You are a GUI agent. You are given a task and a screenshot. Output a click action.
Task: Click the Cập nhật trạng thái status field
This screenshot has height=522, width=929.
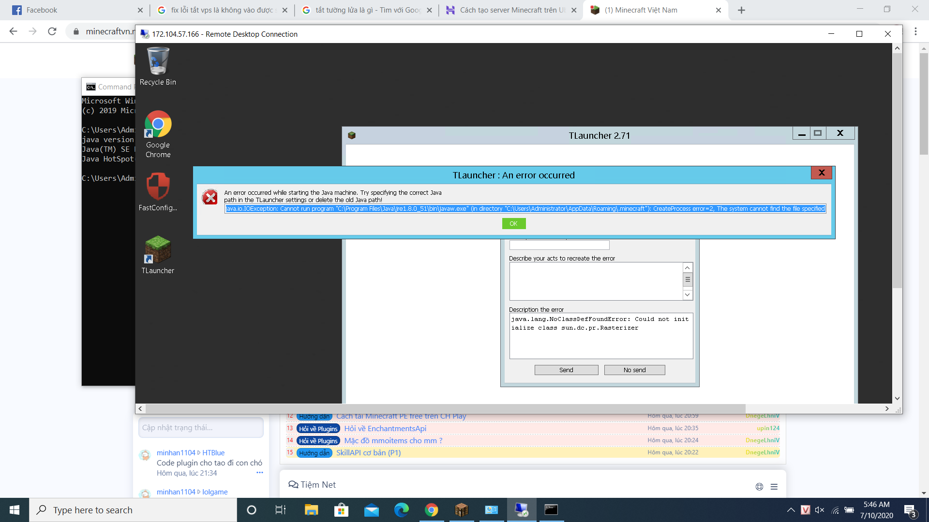pyautogui.click(x=201, y=428)
